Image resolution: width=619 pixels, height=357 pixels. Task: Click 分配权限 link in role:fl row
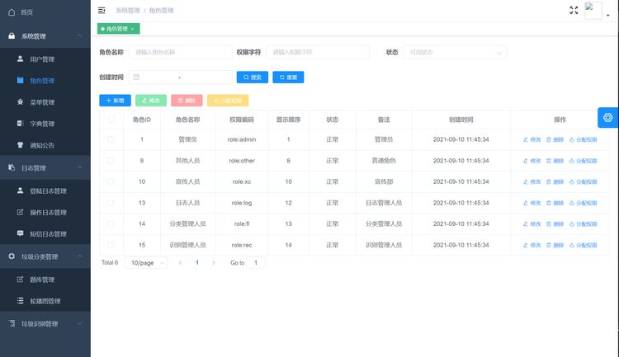[583, 223]
